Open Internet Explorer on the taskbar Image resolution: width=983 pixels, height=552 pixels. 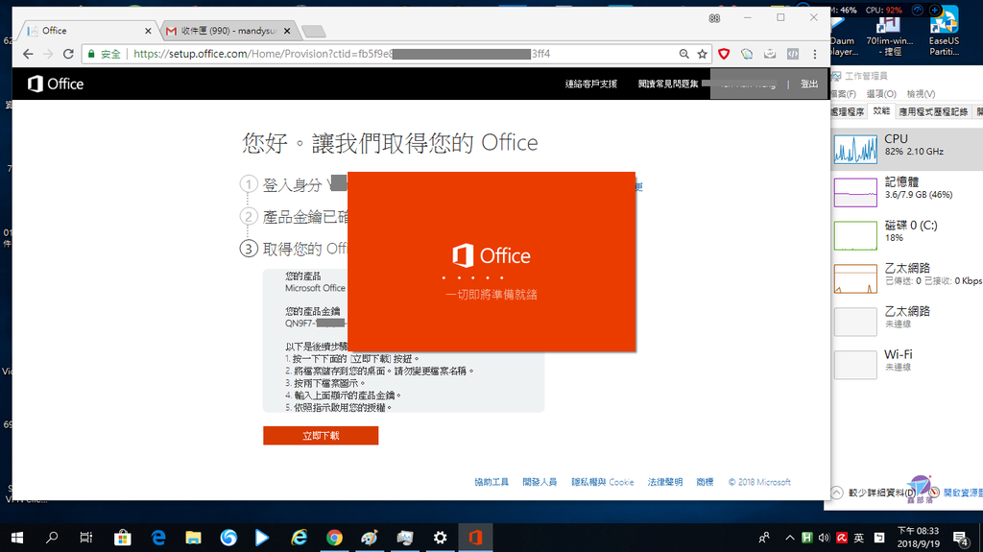[300, 538]
